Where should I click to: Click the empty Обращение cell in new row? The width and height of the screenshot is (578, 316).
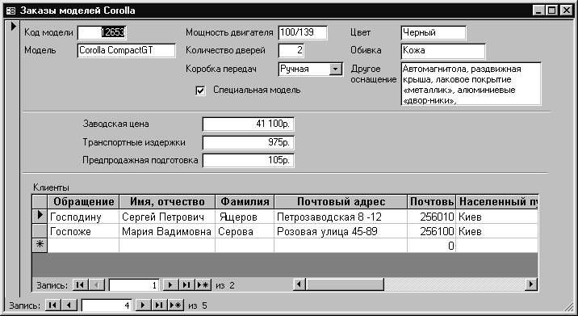83,246
